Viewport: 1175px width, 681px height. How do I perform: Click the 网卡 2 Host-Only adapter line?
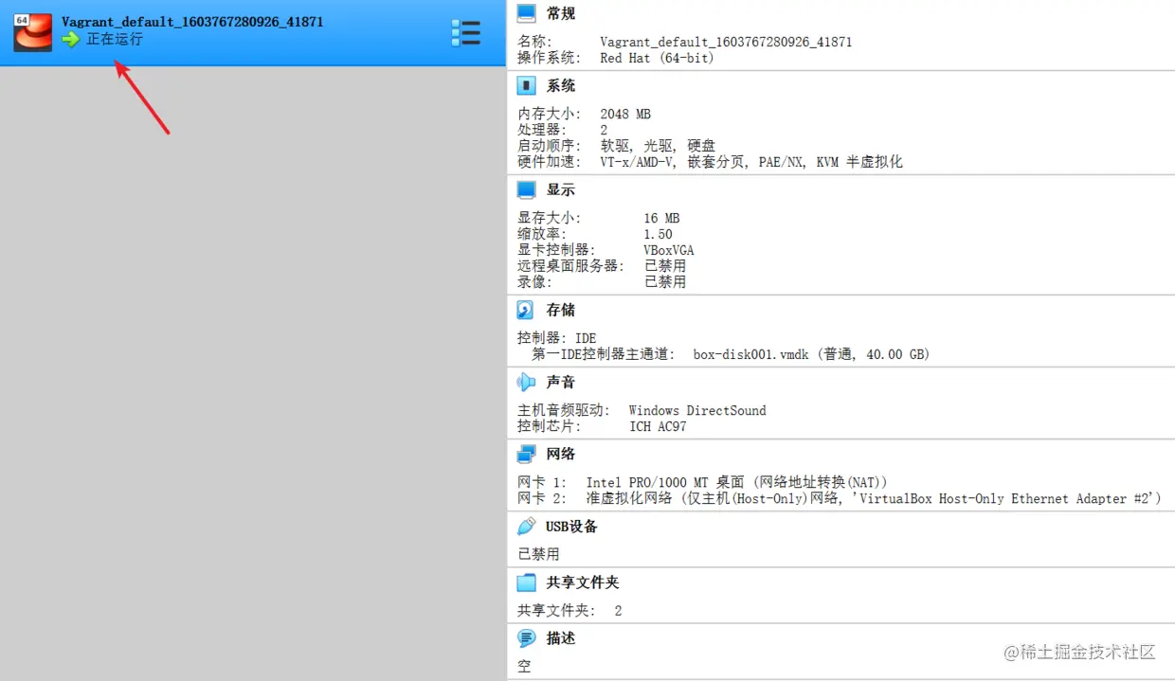coord(839,498)
